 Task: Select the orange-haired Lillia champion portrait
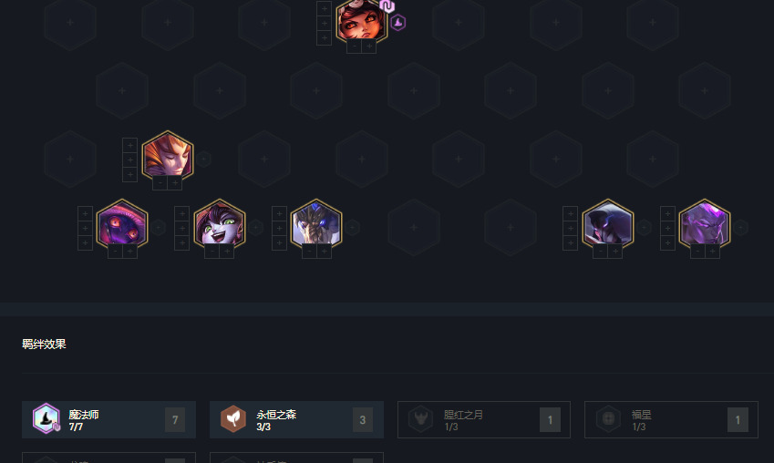tap(168, 158)
